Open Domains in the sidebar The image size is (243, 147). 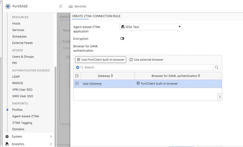coord(18,129)
